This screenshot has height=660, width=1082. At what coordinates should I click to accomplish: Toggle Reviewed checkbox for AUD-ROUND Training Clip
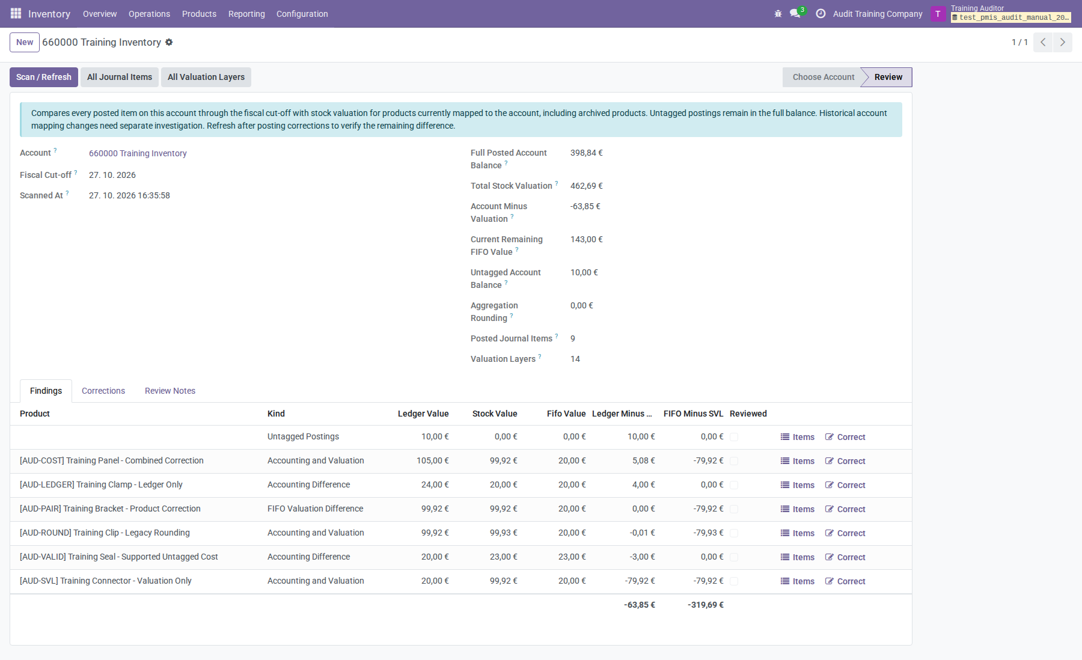coord(734,533)
